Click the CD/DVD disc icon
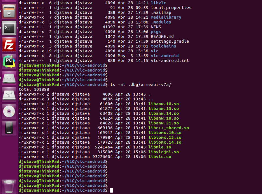 tap(9, 111)
